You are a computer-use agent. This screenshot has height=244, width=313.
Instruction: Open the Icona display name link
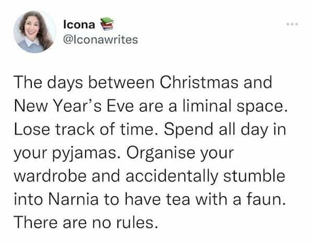pyautogui.click(x=78, y=23)
